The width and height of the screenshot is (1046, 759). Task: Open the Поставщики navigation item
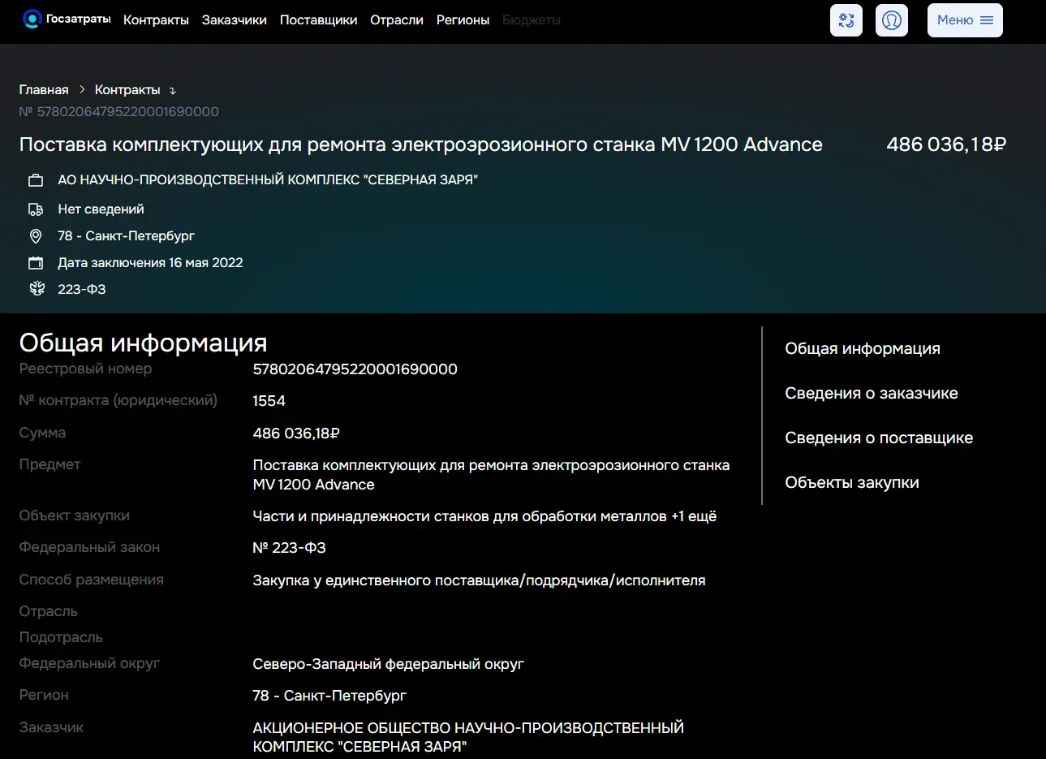click(319, 20)
